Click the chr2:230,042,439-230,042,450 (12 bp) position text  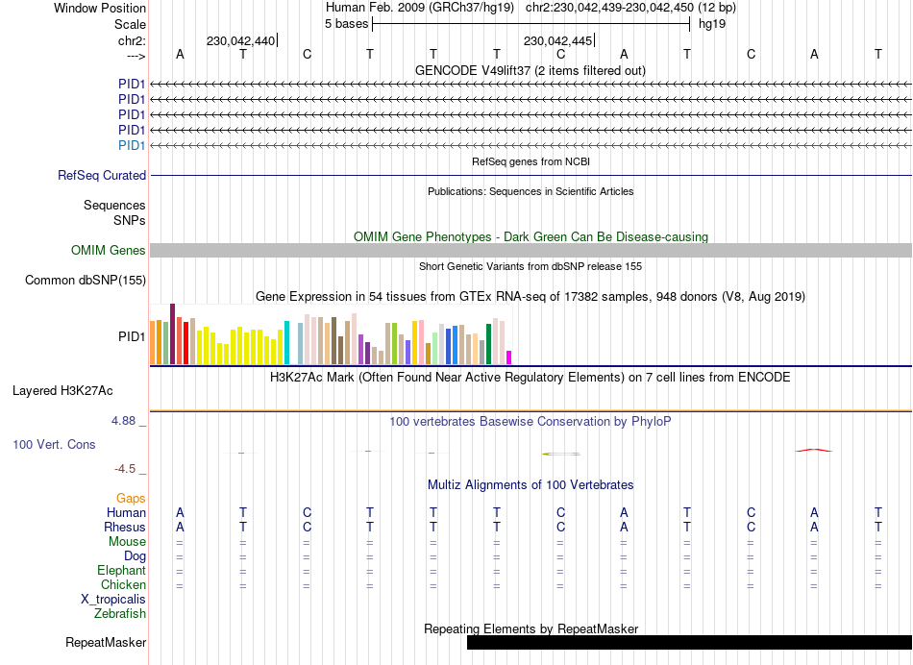point(630,8)
